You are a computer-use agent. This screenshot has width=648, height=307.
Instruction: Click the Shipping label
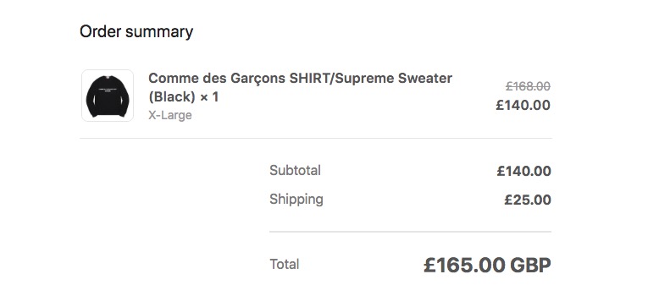(x=296, y=200)
